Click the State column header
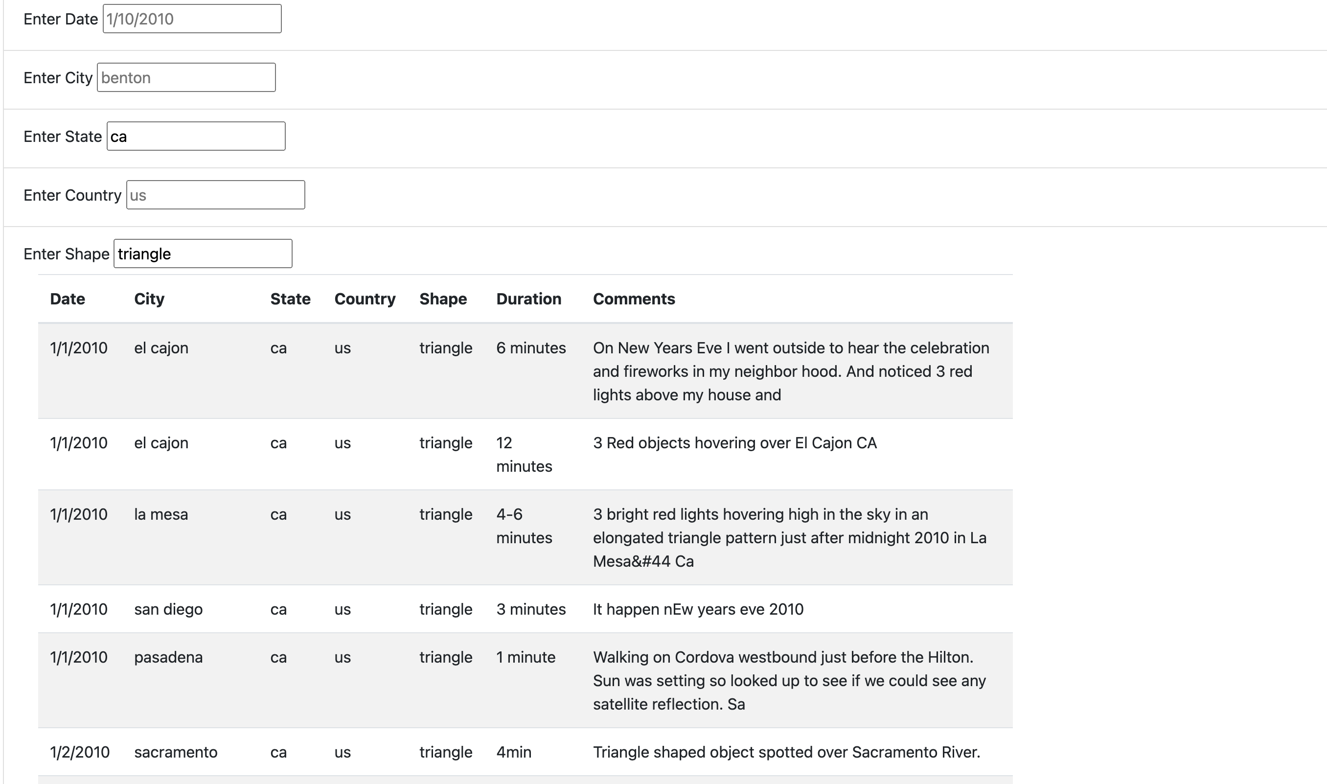This screenshot has height=784, width=1327. coord(291,299)
